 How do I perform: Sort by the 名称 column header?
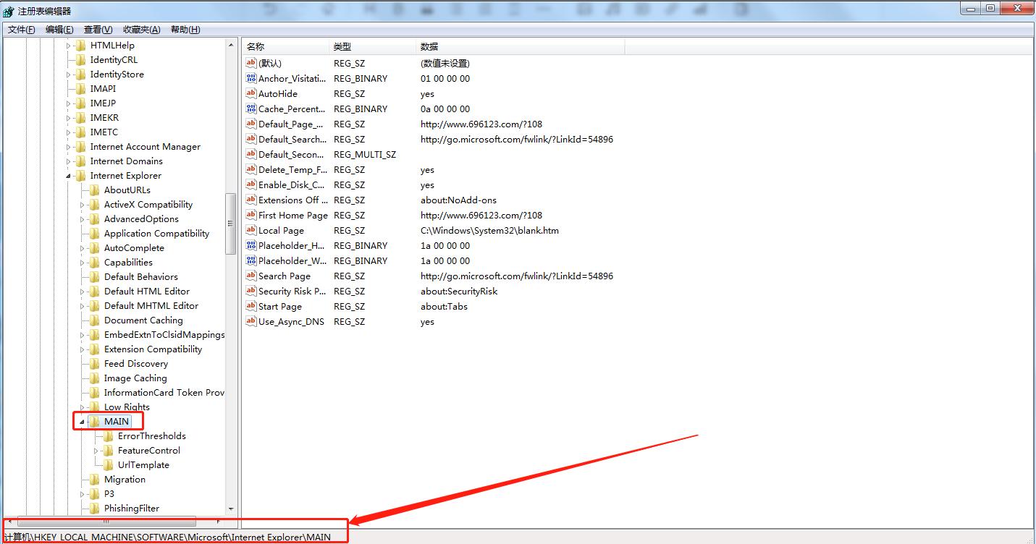tap(286, 46)
